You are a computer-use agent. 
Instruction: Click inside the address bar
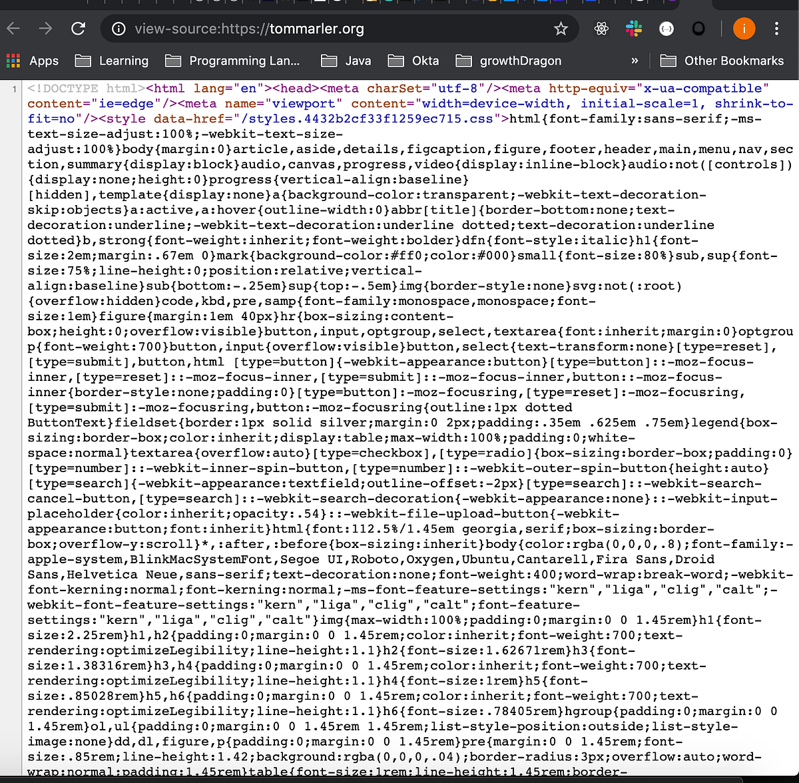(300, 29)
